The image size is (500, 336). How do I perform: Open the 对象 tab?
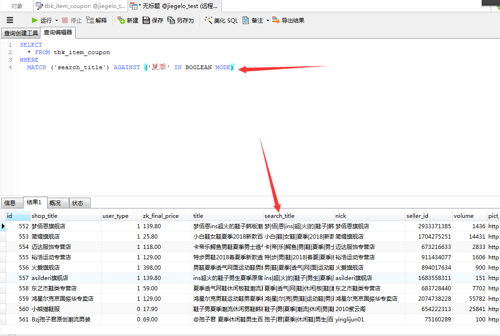pos(16,6)
